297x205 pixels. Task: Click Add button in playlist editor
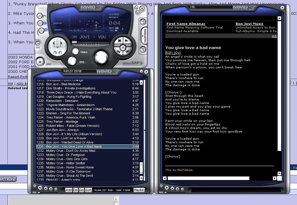click(x=69, y=190)
